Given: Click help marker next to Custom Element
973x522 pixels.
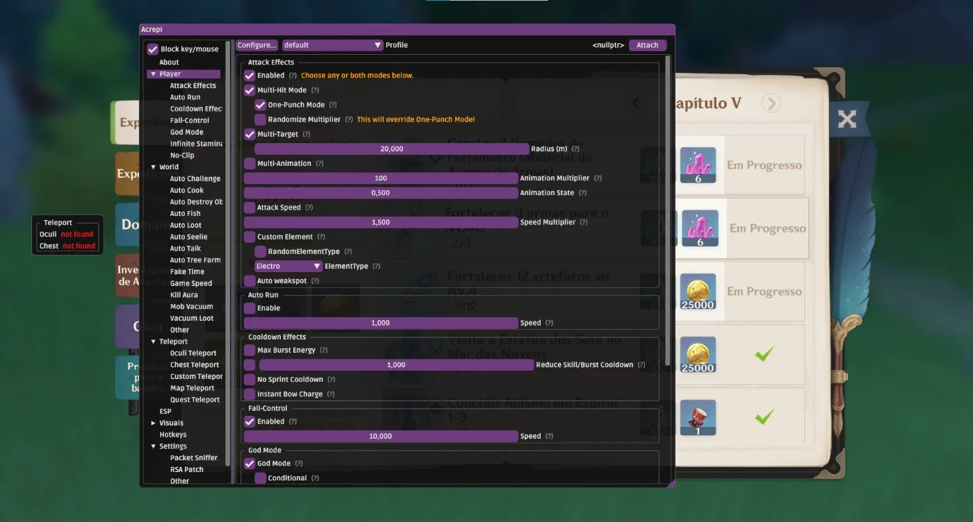Looking at the screenshot, I should tap(320, 237).
